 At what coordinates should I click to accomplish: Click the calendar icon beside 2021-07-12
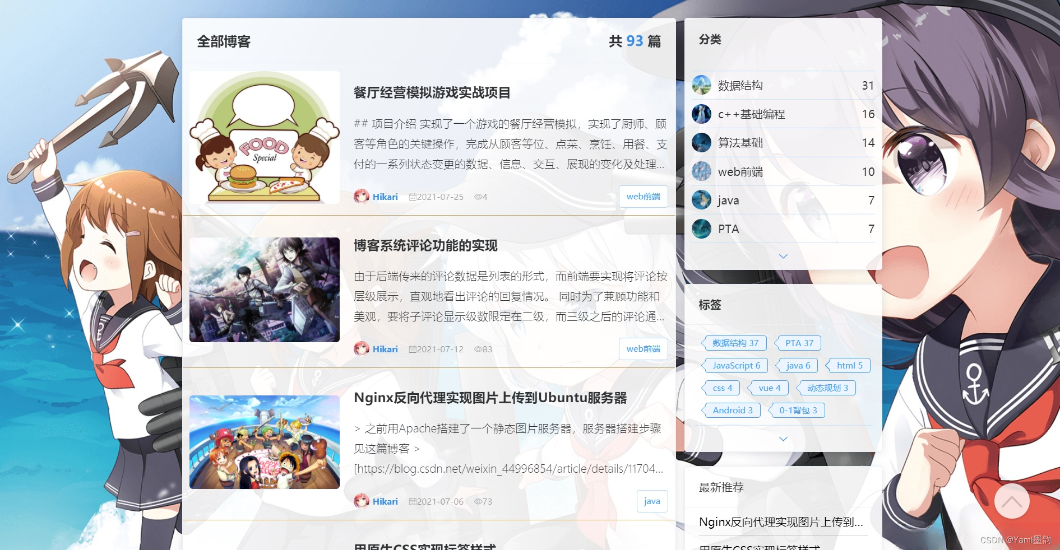point(413,349)
